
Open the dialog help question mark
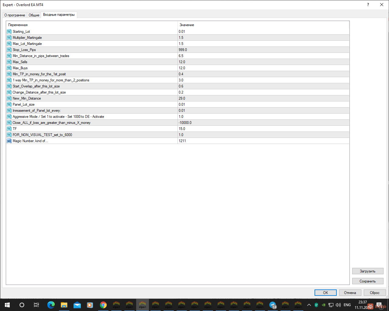(x=368, y=5)
